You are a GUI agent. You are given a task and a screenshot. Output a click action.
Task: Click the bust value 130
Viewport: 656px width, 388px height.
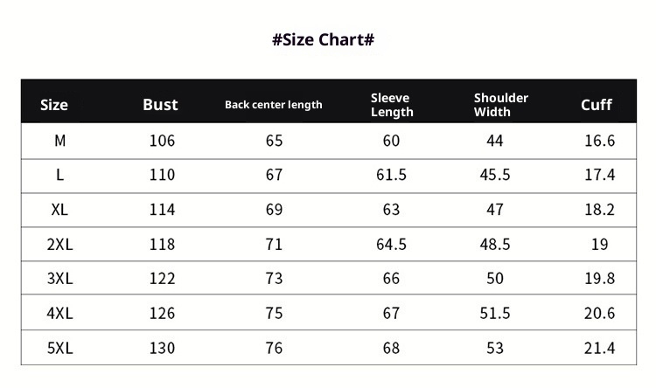click(162, 348)
